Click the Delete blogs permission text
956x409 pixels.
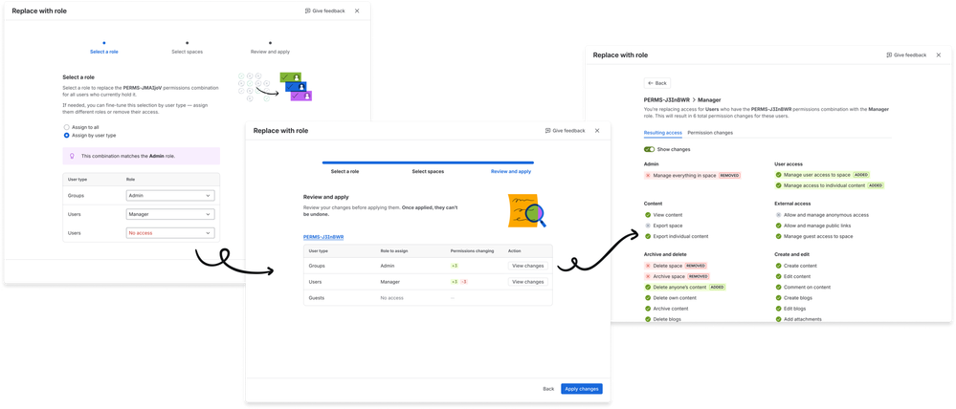pos(667,319)
